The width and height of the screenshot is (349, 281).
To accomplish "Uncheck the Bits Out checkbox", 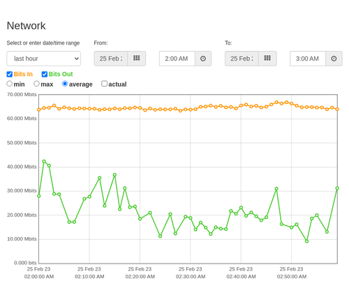I will tap(45, 74).
